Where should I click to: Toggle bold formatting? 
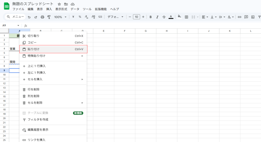tap(151, 17)
